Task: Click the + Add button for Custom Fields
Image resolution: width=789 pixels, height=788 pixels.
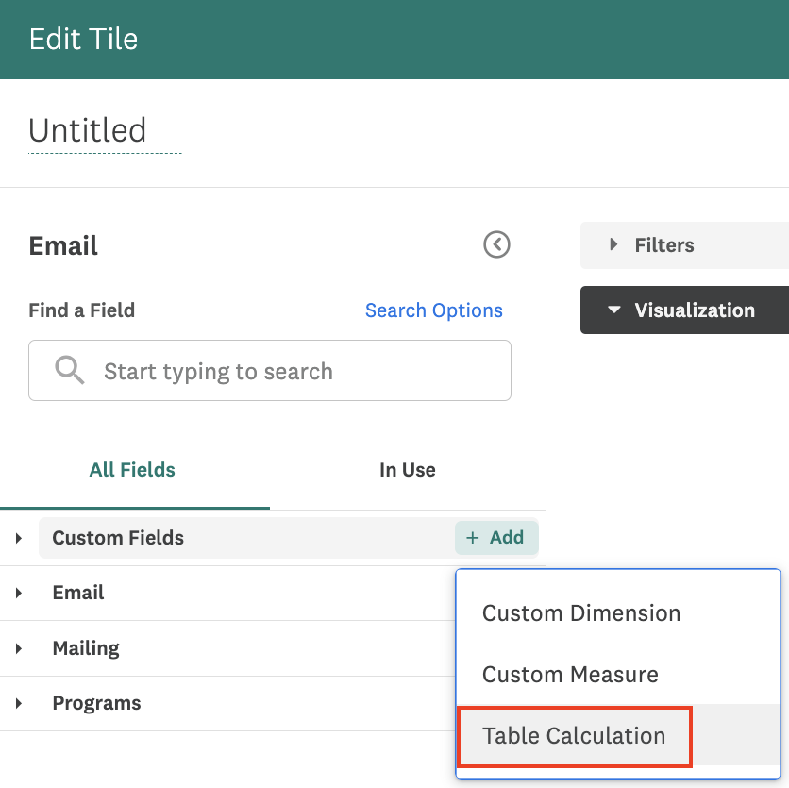Action: (495, 537)
